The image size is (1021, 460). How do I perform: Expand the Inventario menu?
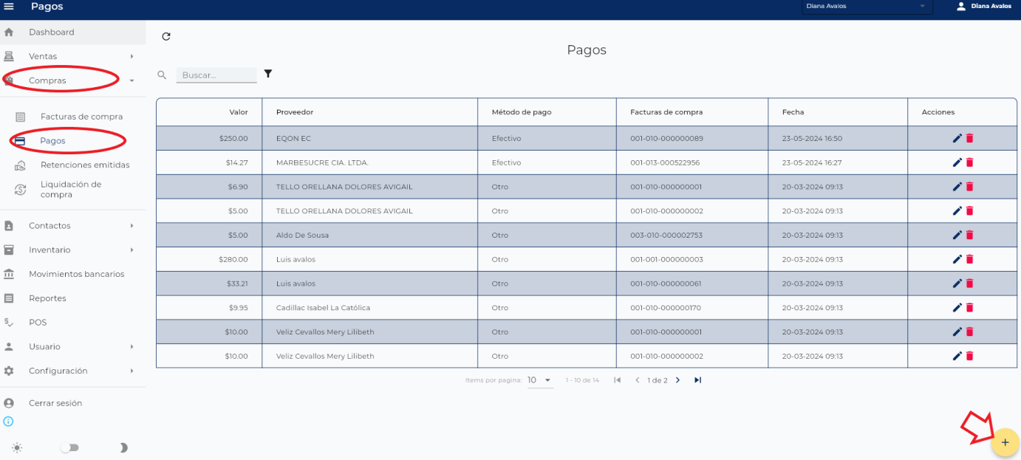click(73, 250)
